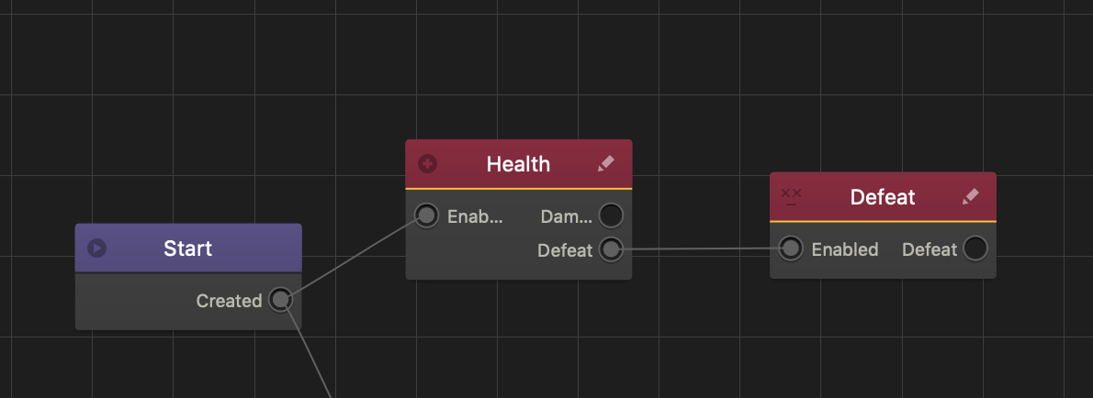
Task: Select the wire from Created to Health
Action: 354,258
